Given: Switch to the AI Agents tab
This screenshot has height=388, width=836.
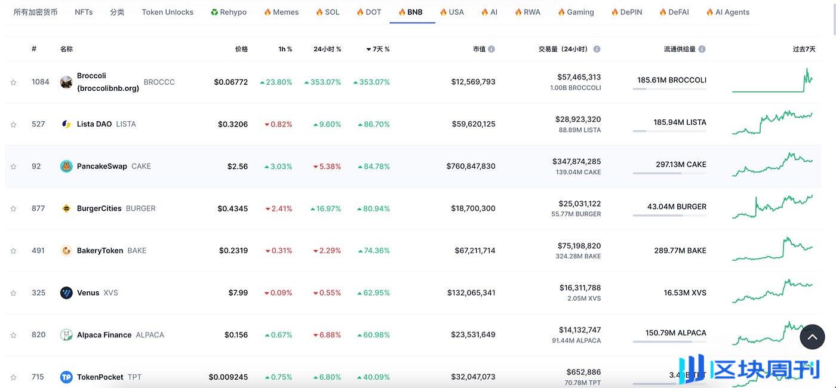Looking at the screenshot, I should (x=727, y=12).
